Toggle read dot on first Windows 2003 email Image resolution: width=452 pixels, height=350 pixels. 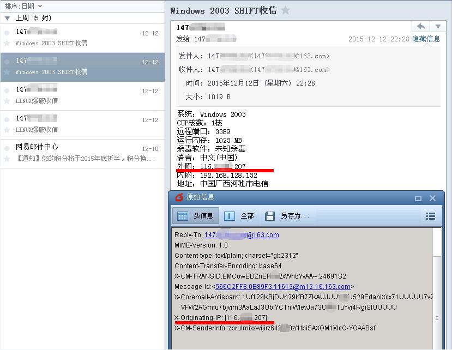pyautogui.click(x=7, y=33)
